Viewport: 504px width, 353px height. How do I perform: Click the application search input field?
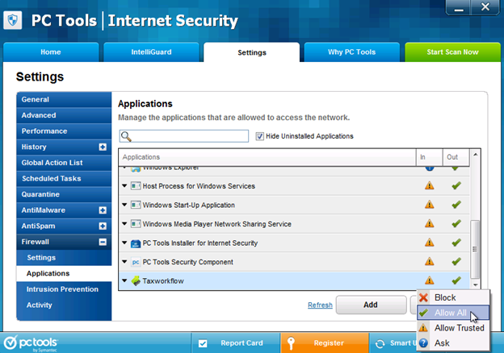coord(184,136)
